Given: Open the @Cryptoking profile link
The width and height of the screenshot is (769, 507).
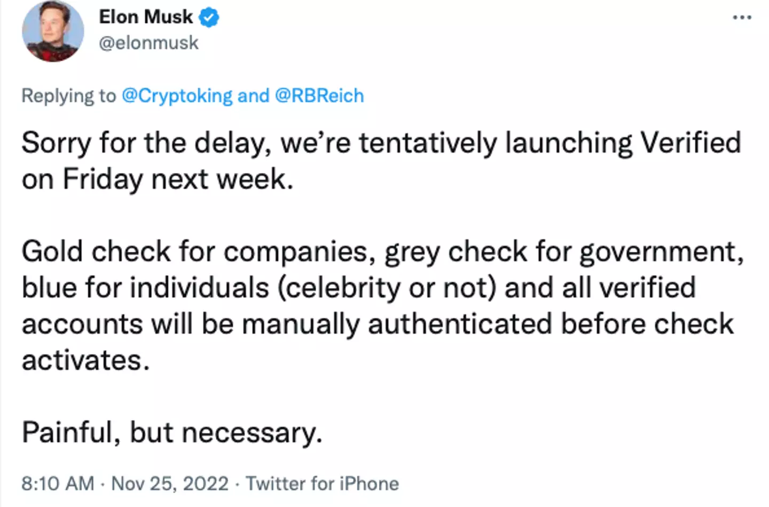Looking at the screenshot, I should coord(176,96).
